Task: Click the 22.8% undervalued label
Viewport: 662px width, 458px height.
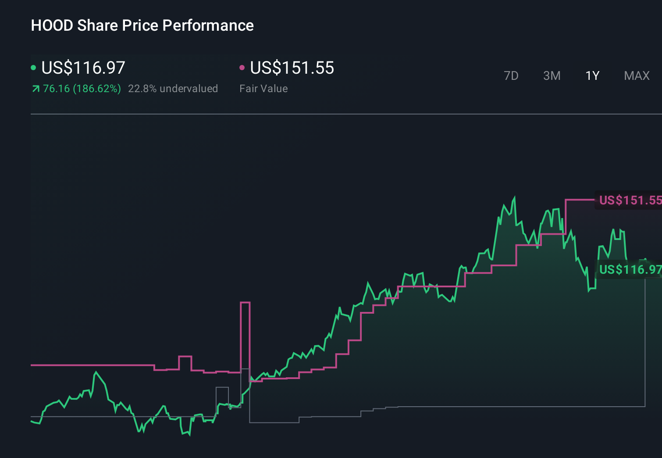Action: coord(173,88)
